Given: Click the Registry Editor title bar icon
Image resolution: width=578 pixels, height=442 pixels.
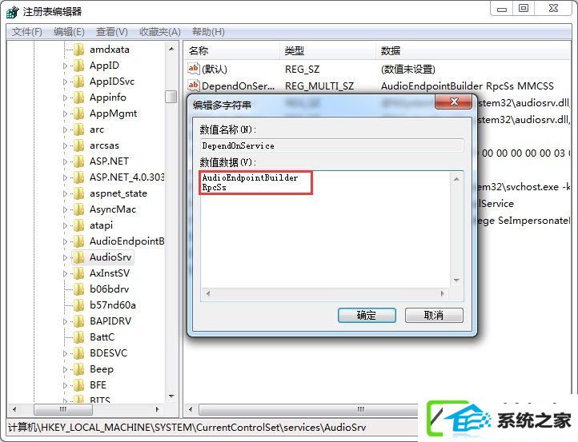Looking at the screenshot, I should pyautogui.click(x=12, y=12).
